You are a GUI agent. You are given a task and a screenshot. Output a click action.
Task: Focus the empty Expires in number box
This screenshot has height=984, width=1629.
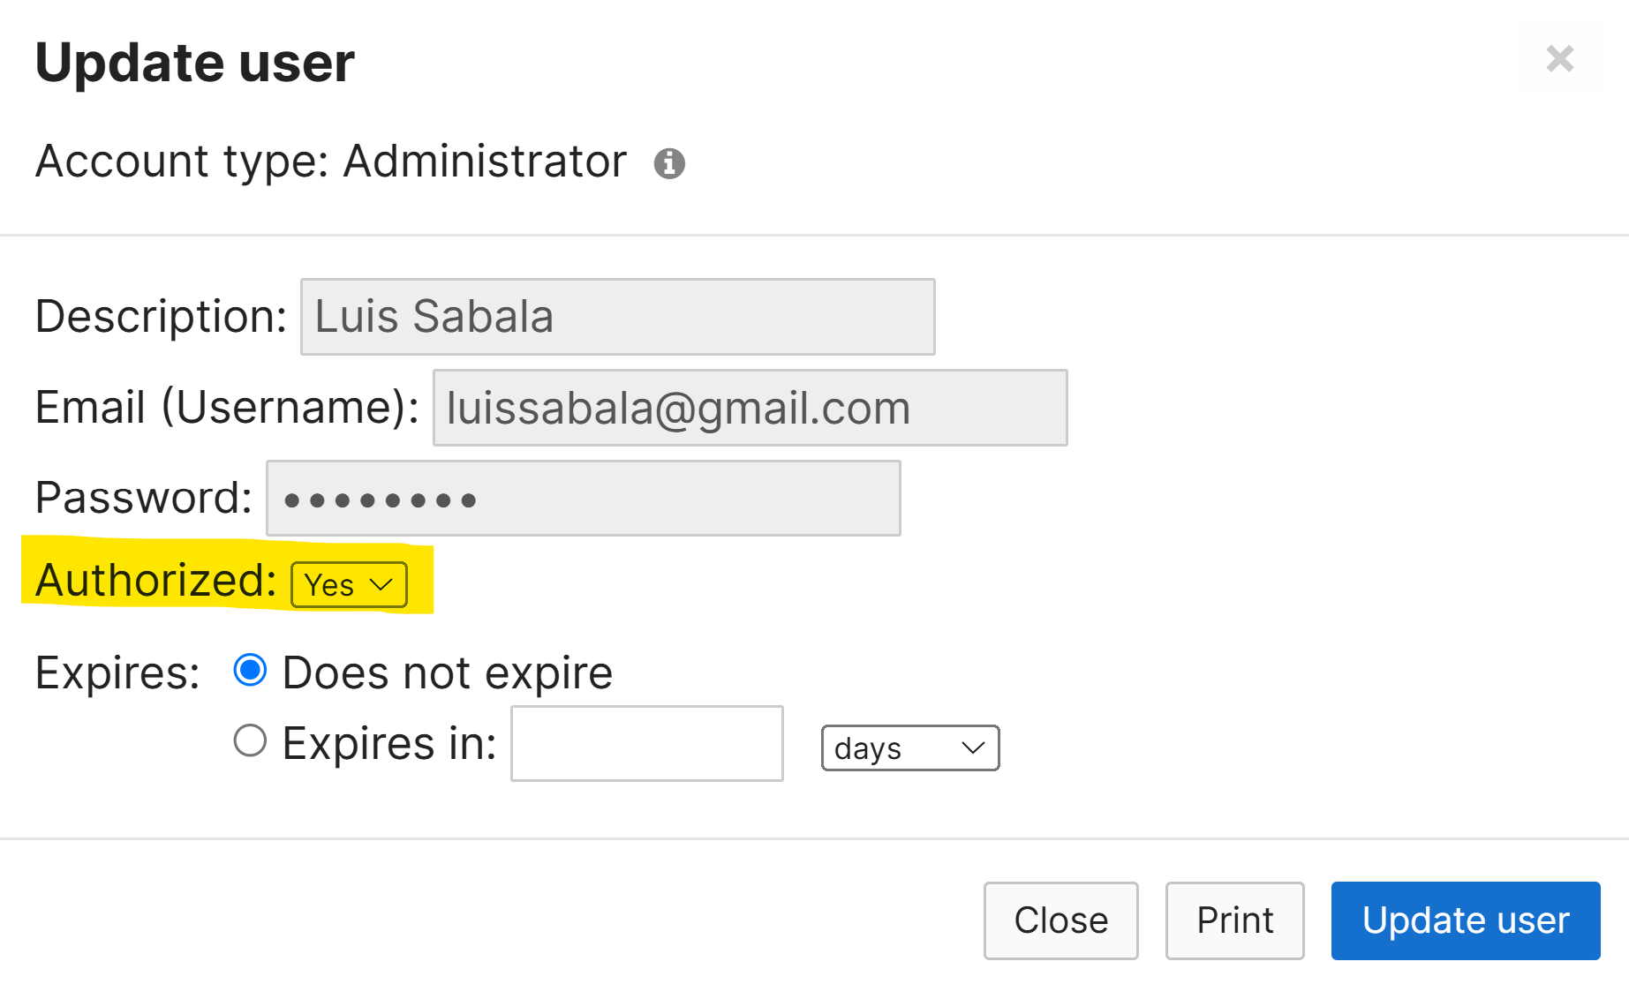646,743
